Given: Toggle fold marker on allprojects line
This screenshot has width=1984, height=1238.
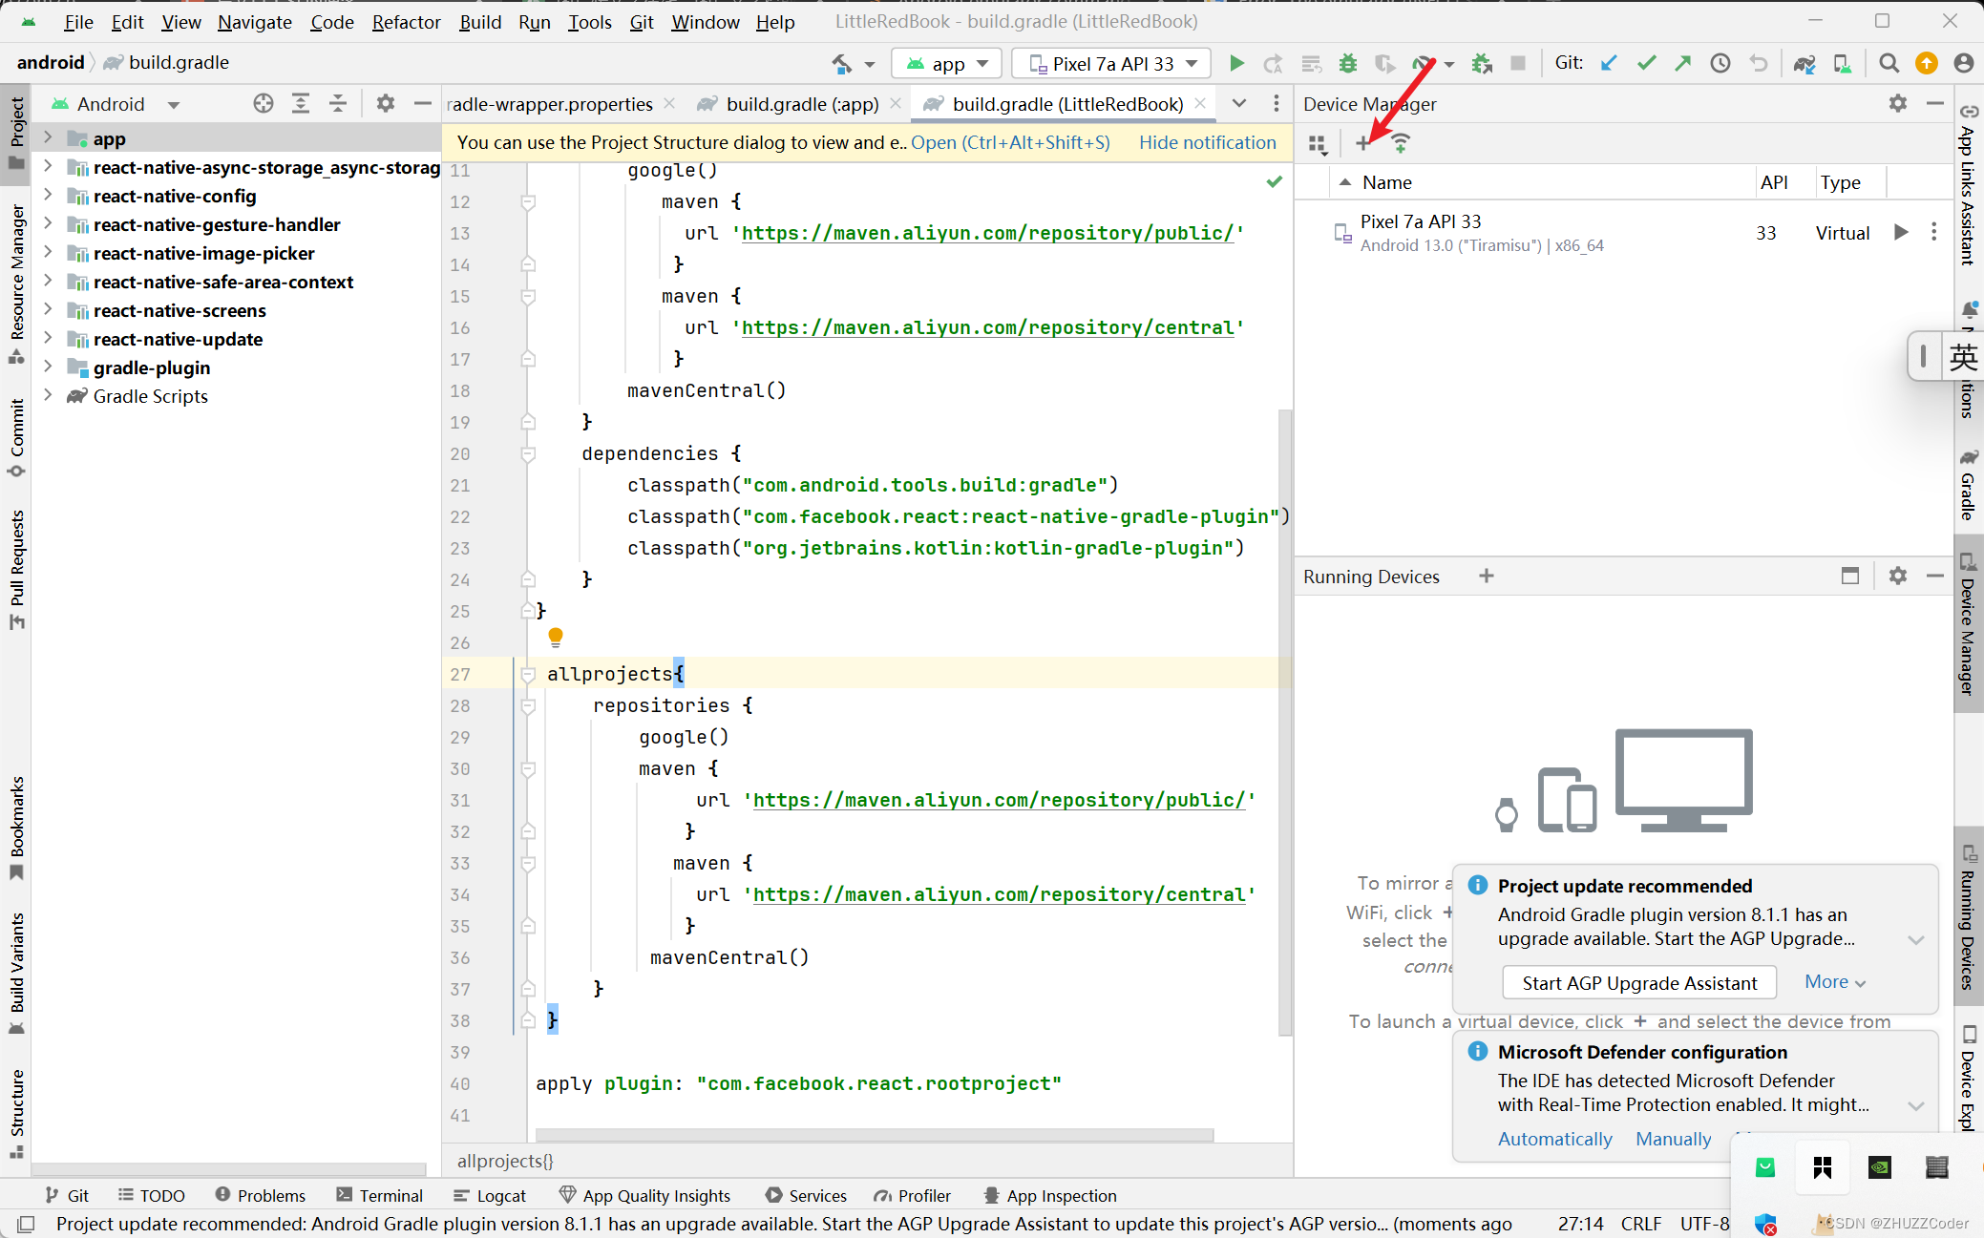Looking at the screenshot, I should 528,675.
